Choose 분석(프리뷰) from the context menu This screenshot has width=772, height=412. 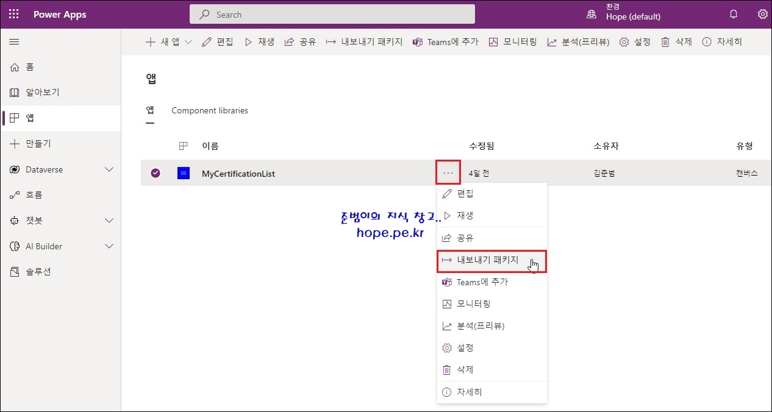coord(492,326)
